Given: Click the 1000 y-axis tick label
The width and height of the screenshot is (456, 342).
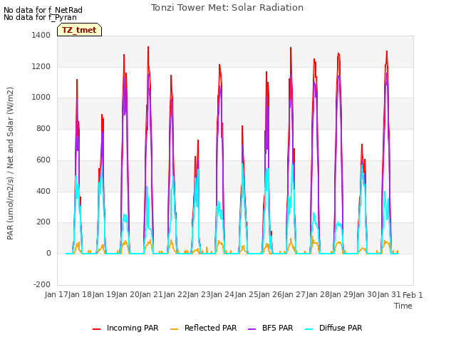Looking at the screenshot, I should click(x=41, y=98).
